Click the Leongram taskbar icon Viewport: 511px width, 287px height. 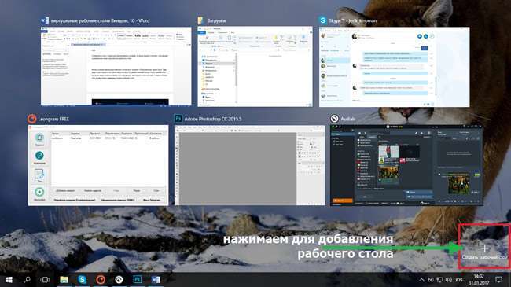point(101,280)
